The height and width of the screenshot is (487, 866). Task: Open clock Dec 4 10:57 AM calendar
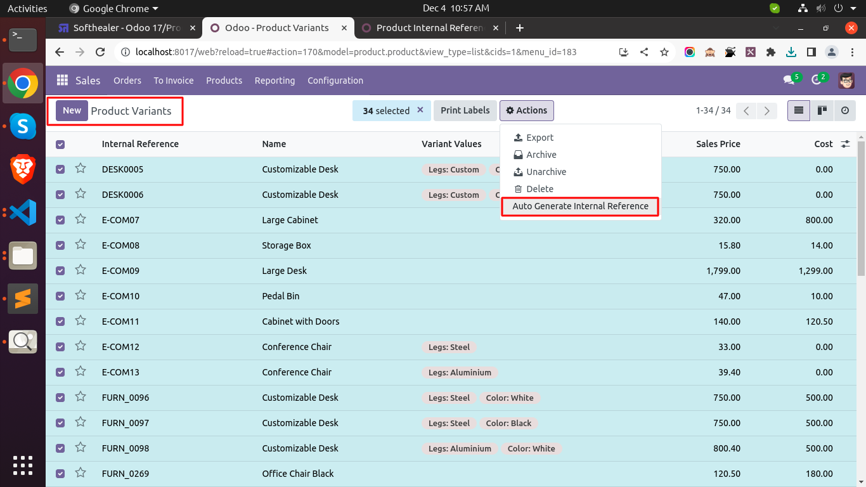(x=456, y=8)
